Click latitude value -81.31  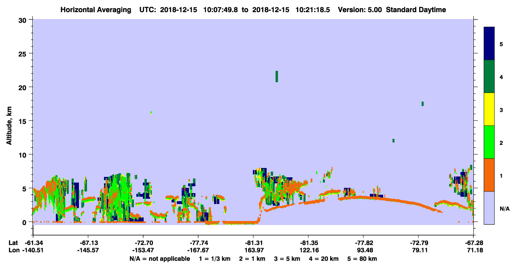coord(253,243)
